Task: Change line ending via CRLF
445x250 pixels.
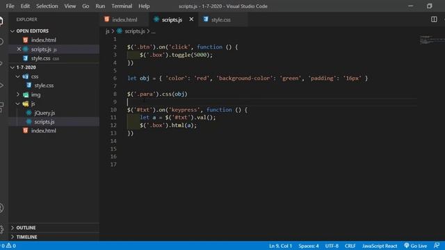Action: tap(350, 246)
